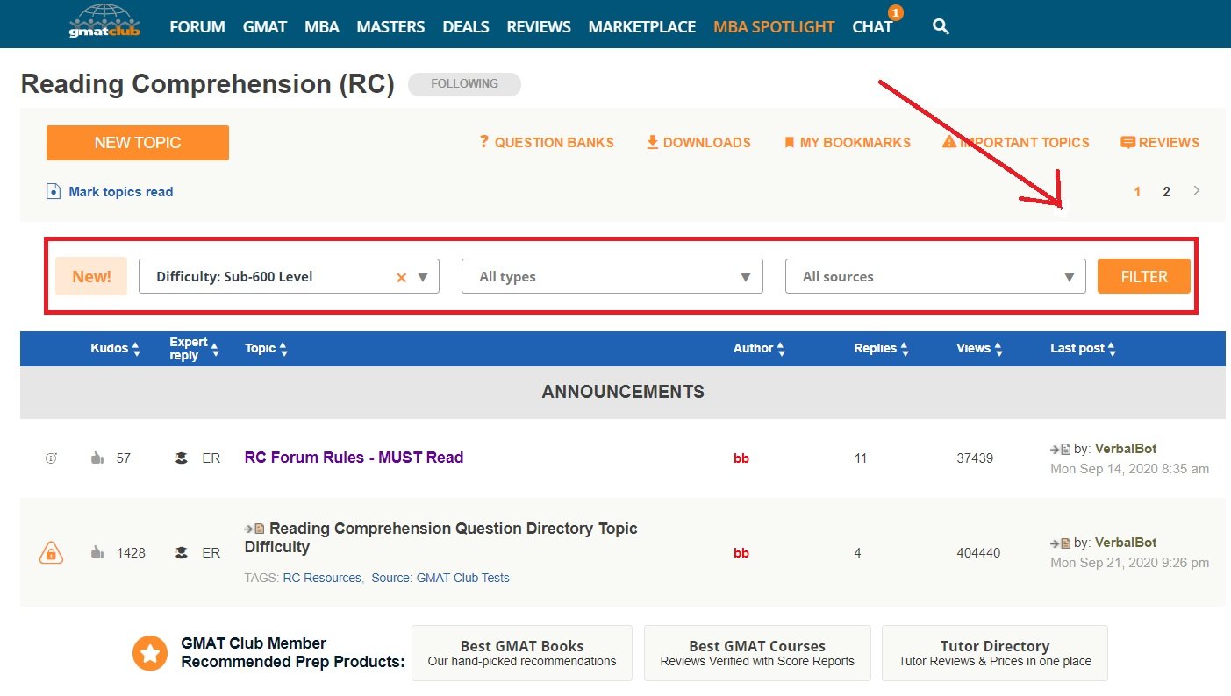Open the All sources dropdown
1231x696 pixels.
[934, 277]
